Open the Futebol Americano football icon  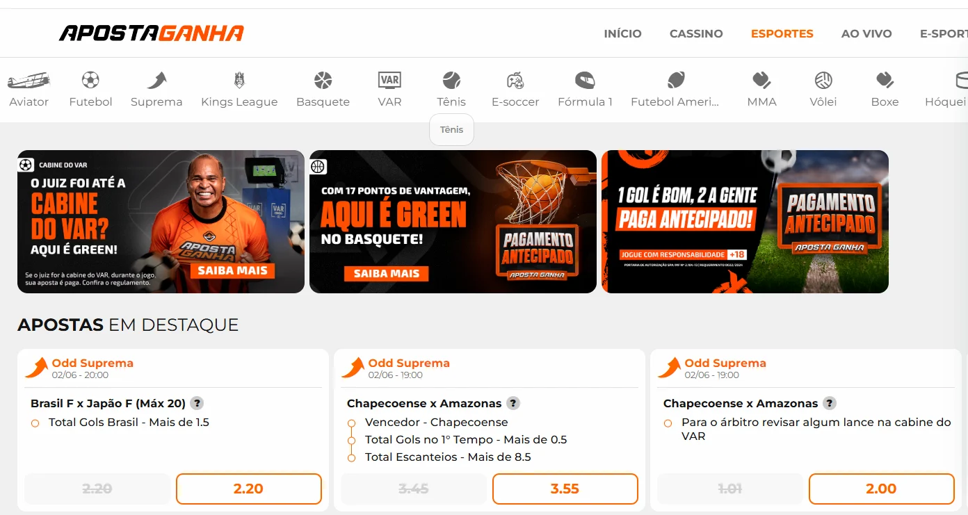click(675, 81)
